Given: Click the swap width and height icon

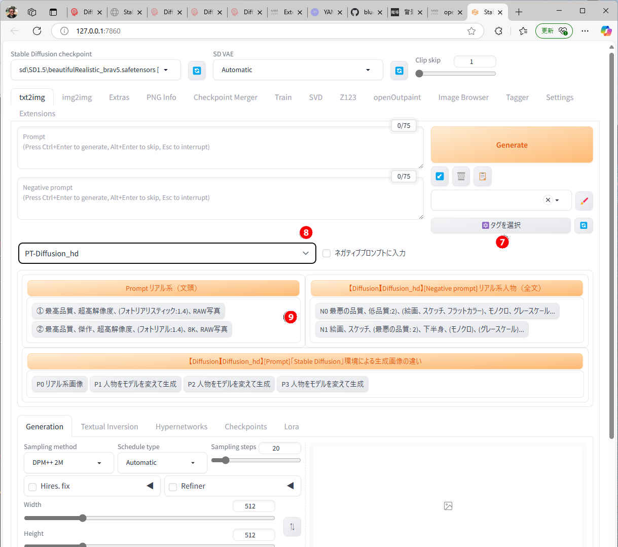Looking at the screenshot, I should (292, 527).
